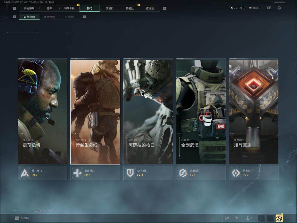Click the 医疗部门 LV.3 level label
This screenshot has width=297, height=223.
pyautogui.click(x=87, y=175)
